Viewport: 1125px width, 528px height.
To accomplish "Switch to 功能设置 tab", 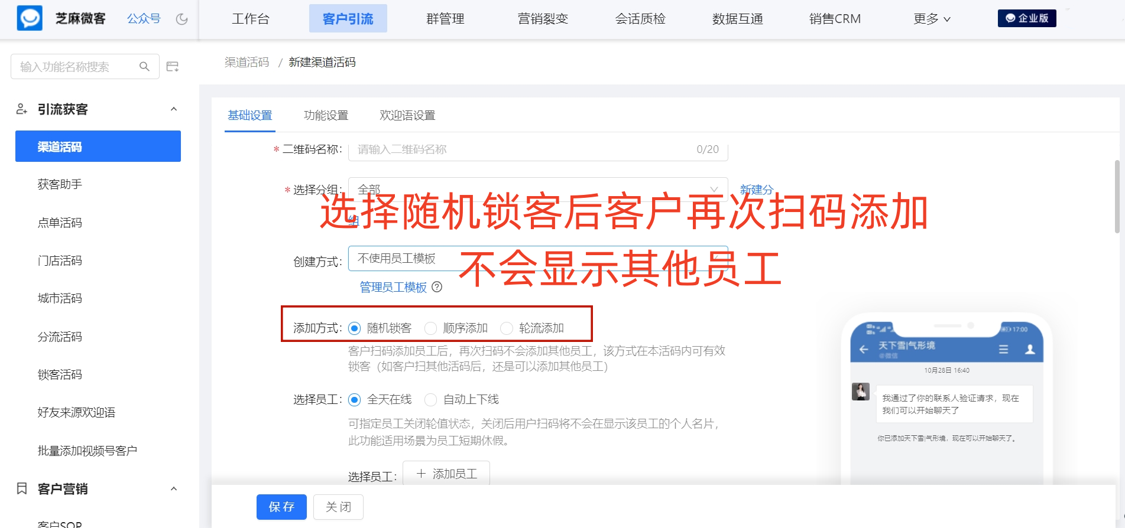I will coord(326,115).
